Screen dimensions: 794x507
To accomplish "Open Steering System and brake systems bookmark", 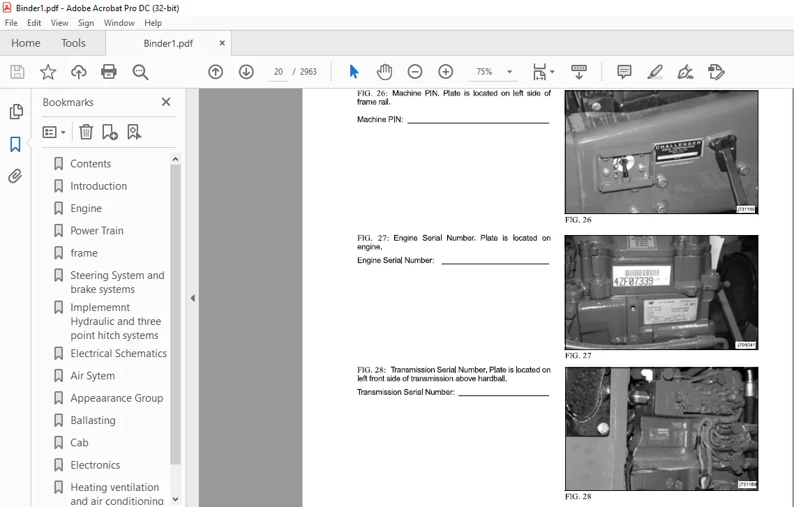I will pyautogui.click(x=117, y=282).
